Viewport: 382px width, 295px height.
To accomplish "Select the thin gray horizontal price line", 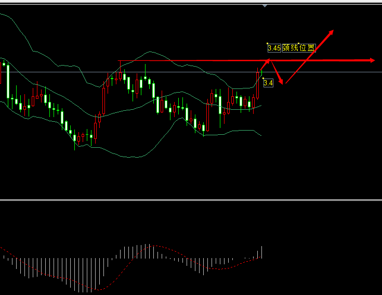I will click(x=322, y=72).
